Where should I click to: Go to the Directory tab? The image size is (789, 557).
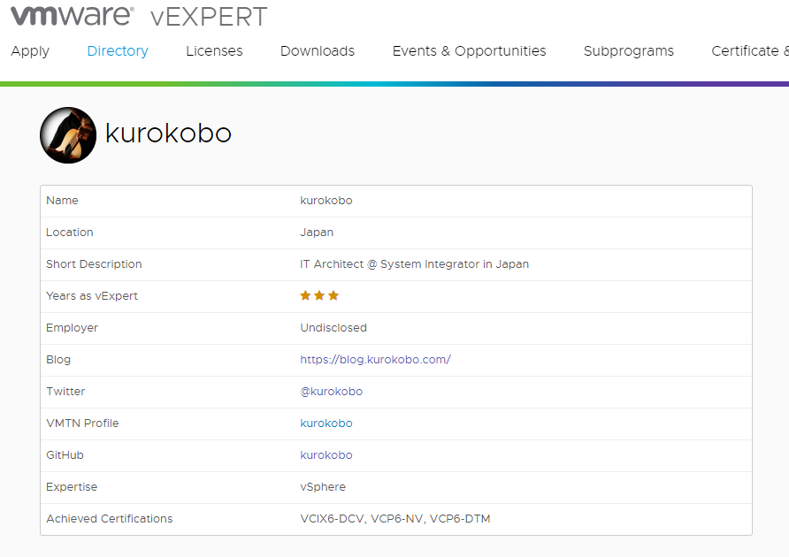pos(118,50)
